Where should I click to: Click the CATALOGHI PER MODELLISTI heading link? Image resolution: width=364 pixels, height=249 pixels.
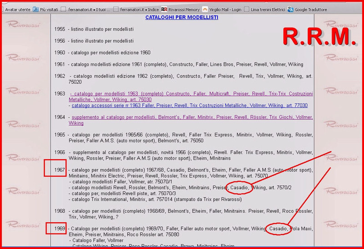(182, 17)
